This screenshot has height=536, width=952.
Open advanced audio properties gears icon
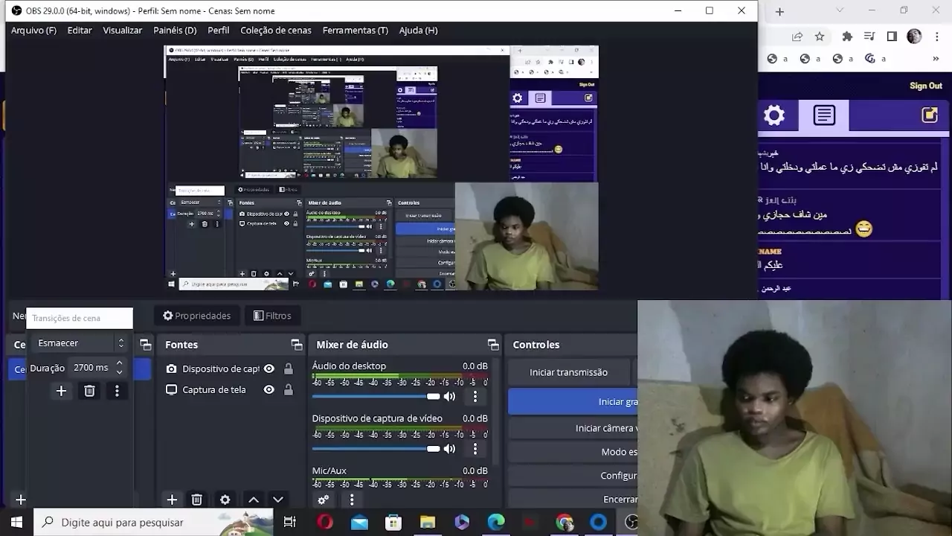(324, 500)
